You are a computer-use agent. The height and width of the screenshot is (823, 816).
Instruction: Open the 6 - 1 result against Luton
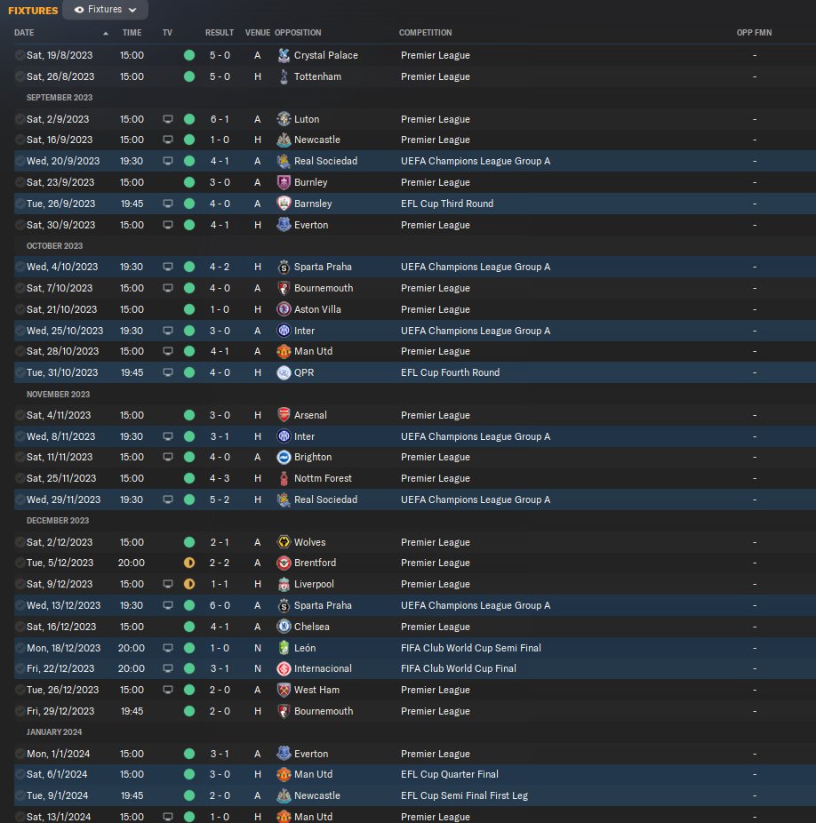tap(220, 119)
